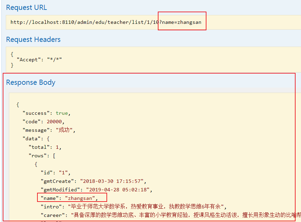The height and width of the screenshot is (222, 301).
Task: Click the red outlined Response Body region
Action: pos(150,146)
